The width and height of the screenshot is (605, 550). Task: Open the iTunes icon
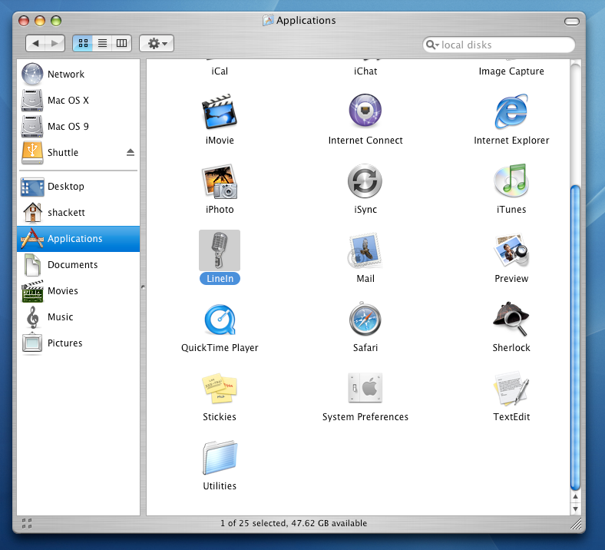[511, 181]
